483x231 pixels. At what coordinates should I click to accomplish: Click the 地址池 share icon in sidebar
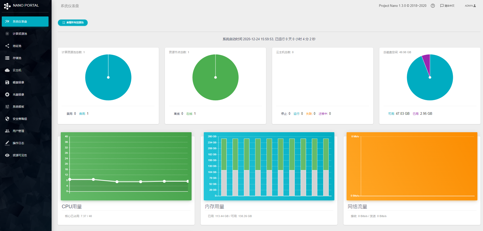point(7,46)
